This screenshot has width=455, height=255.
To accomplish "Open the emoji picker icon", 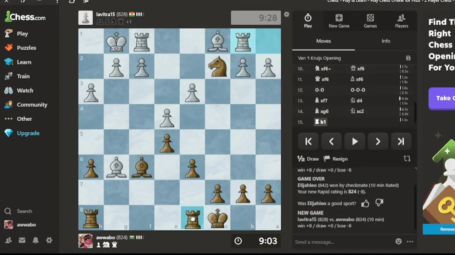I will coord(398,242).
